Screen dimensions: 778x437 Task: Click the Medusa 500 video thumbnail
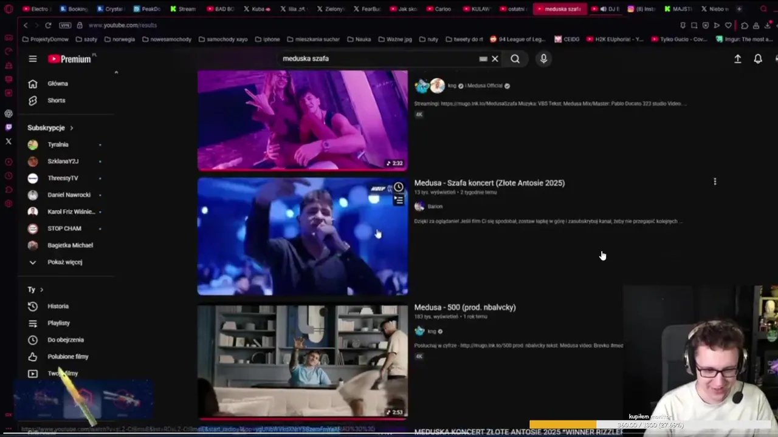[303, 362]
